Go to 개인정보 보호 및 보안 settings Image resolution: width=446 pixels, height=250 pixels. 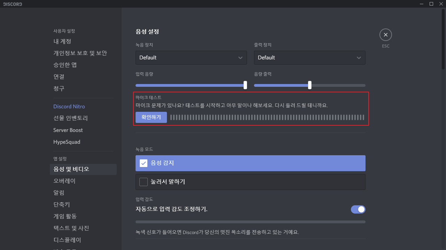pyautogui.click(x=83, y=53)
